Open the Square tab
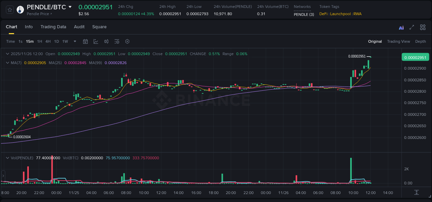The image size is (432, 202). click(99, 27)
